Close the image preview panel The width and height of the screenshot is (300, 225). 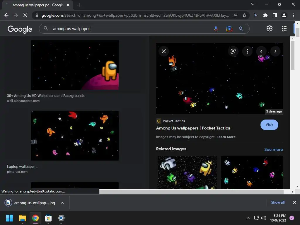point(164,51)
